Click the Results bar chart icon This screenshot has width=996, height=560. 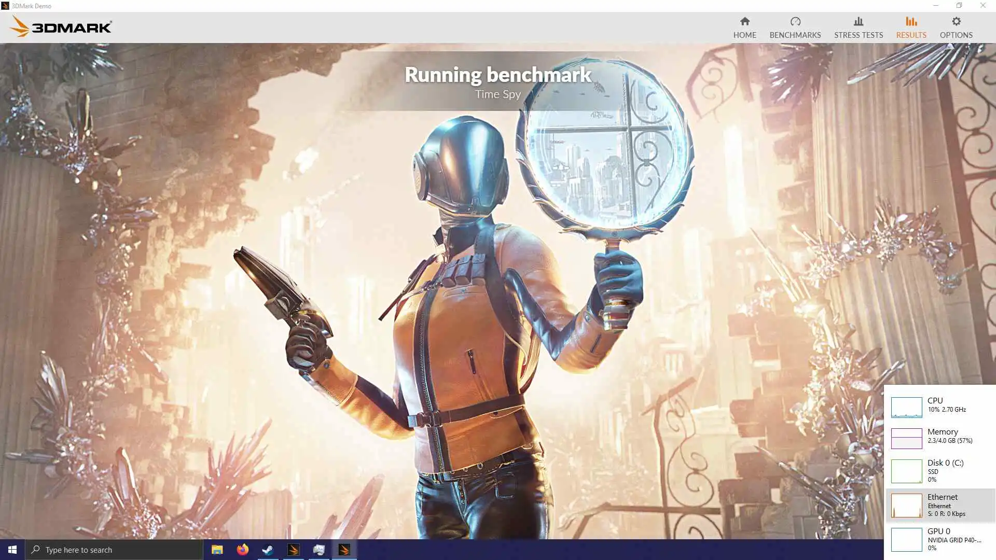911,22
